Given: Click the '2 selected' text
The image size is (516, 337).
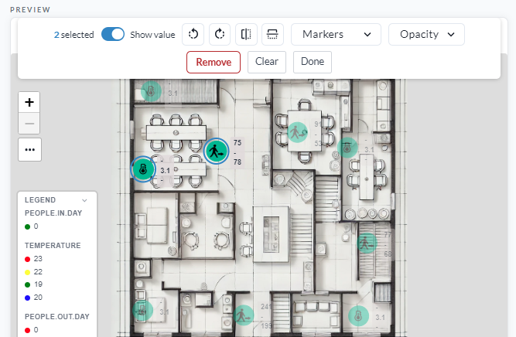Looking at the screenshot, I should coord(74,35).
